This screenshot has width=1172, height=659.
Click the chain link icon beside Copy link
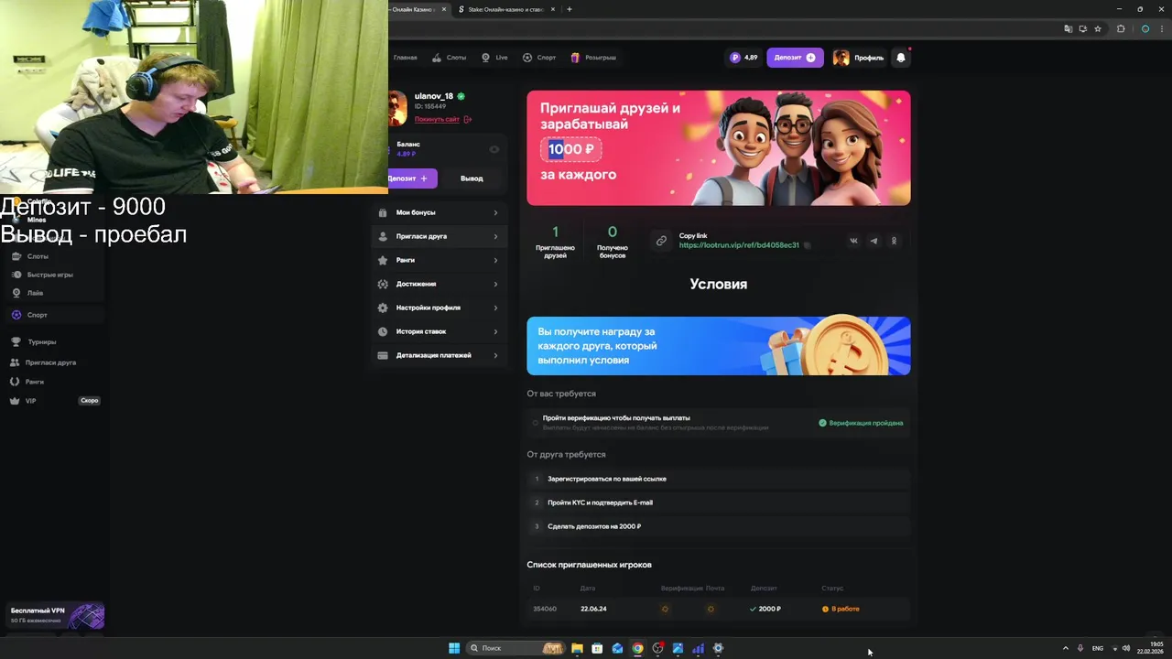coord(661,241)
